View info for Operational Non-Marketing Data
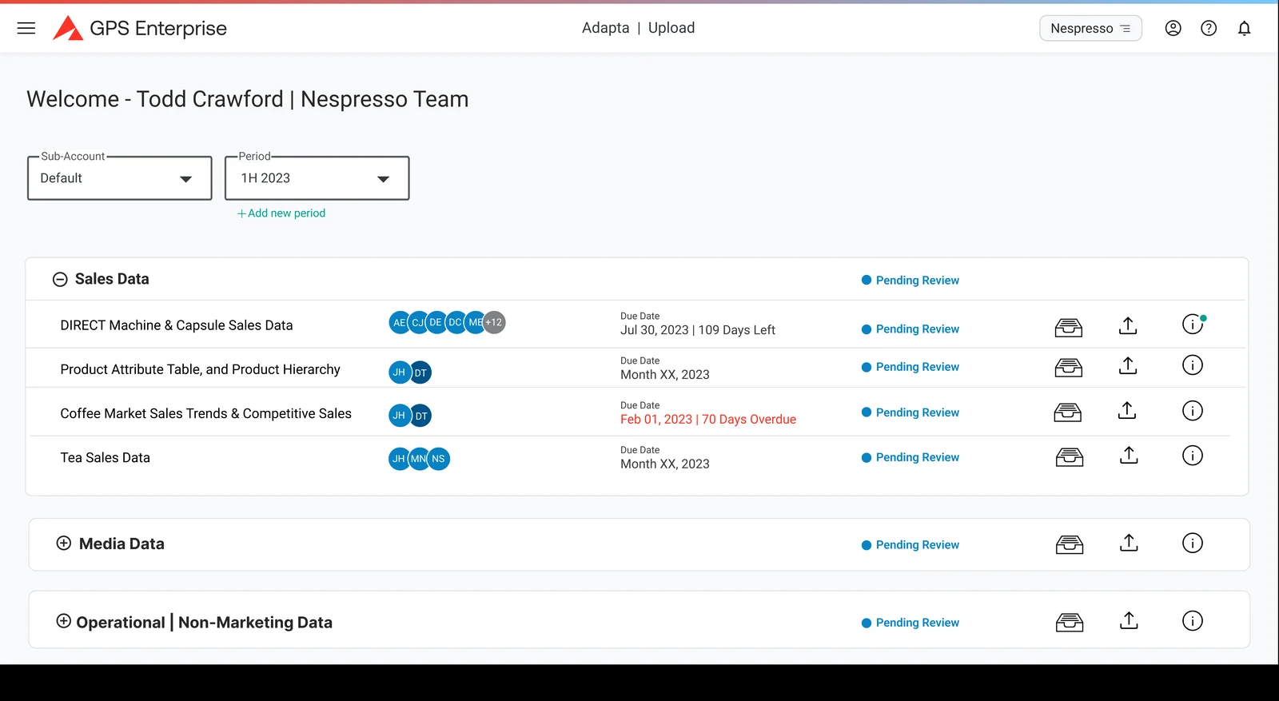The height and width of the screenshot is (701, 1279). click(1193, 620)
